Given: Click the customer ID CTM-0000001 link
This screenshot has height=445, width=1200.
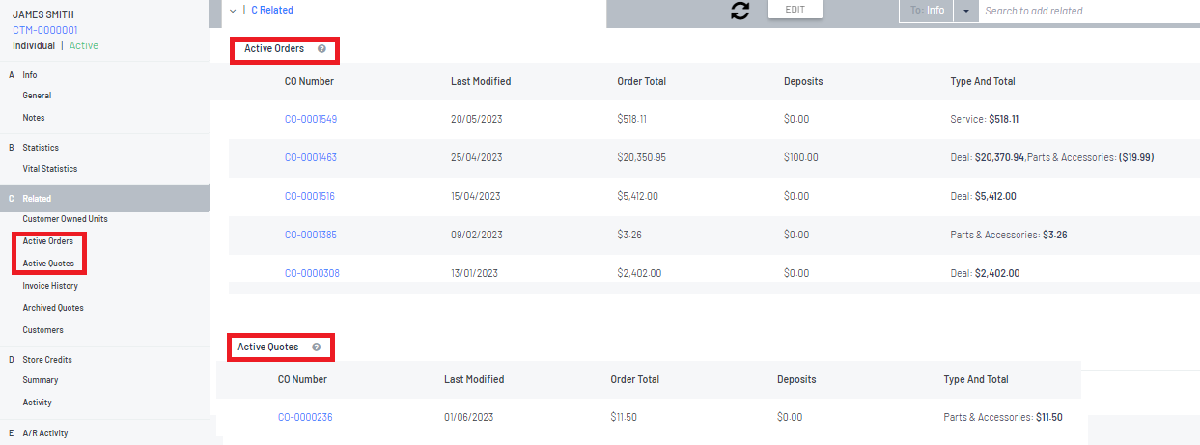Looking at the screenshot, I should pos(45,30).
